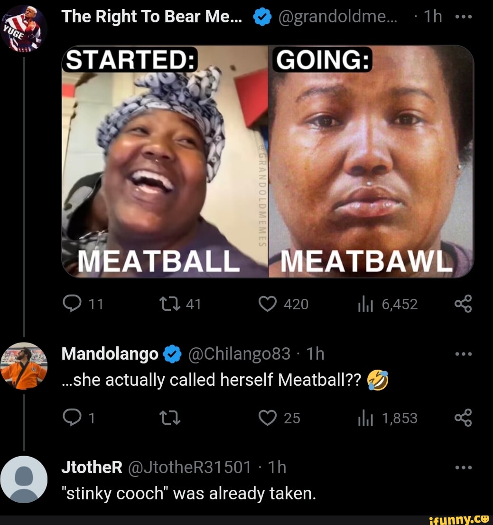Screen dimensions: 493x525
Task: Open The Right To Bear Memes profile picture
Action: (24, 28)
